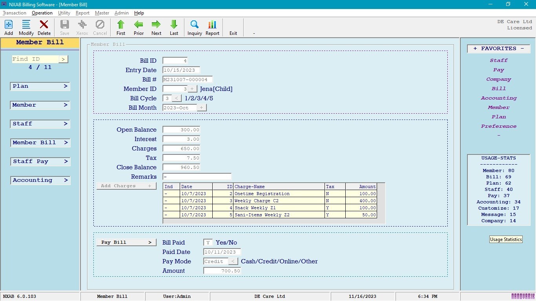Open the Report menu in menu bar
The width and height of the screenshot is (536, 301).
(x=82, y=13)
